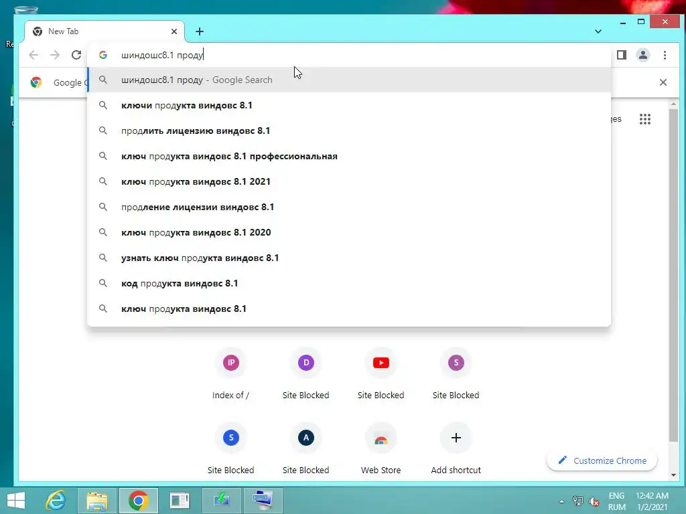Viewport: 686px width, 514px height.
Task: Choose 'узнать ключ продукта виндовс 8.1' suggestion
Action: (x=349, y=258)
